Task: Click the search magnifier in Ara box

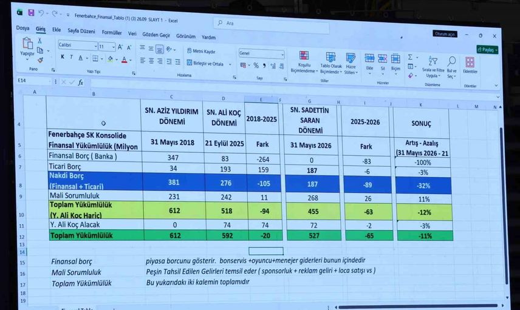Action: [x=220, y=22]
